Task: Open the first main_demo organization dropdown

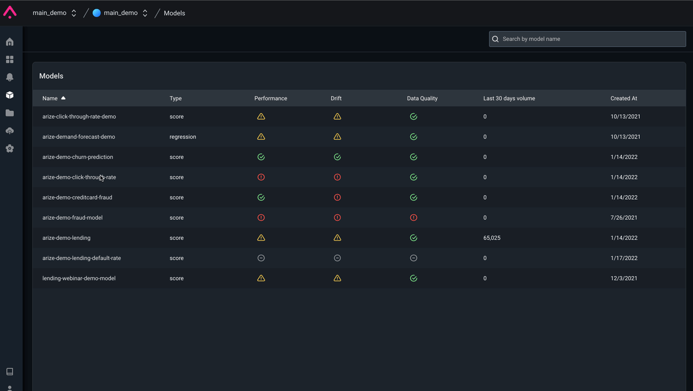Action: click(x=54, y=13)
